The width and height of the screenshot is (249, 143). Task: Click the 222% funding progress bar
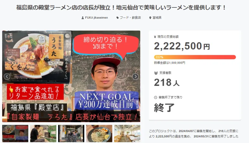pyautogui.click(x=195, y=57)
